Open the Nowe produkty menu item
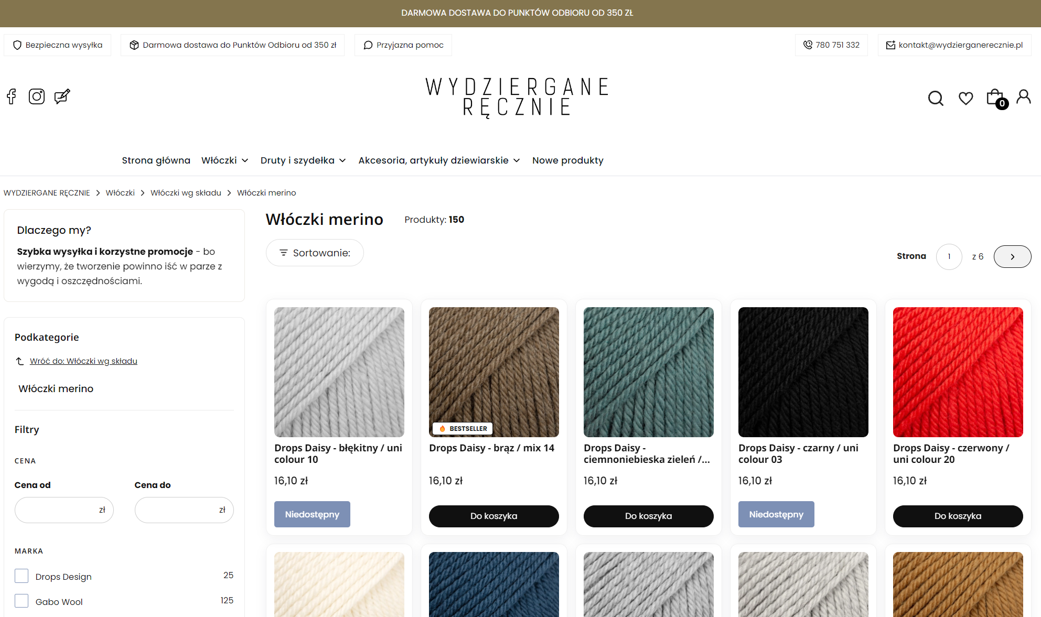The height and width of the screenshot is (617, 1041). [568, 160]
